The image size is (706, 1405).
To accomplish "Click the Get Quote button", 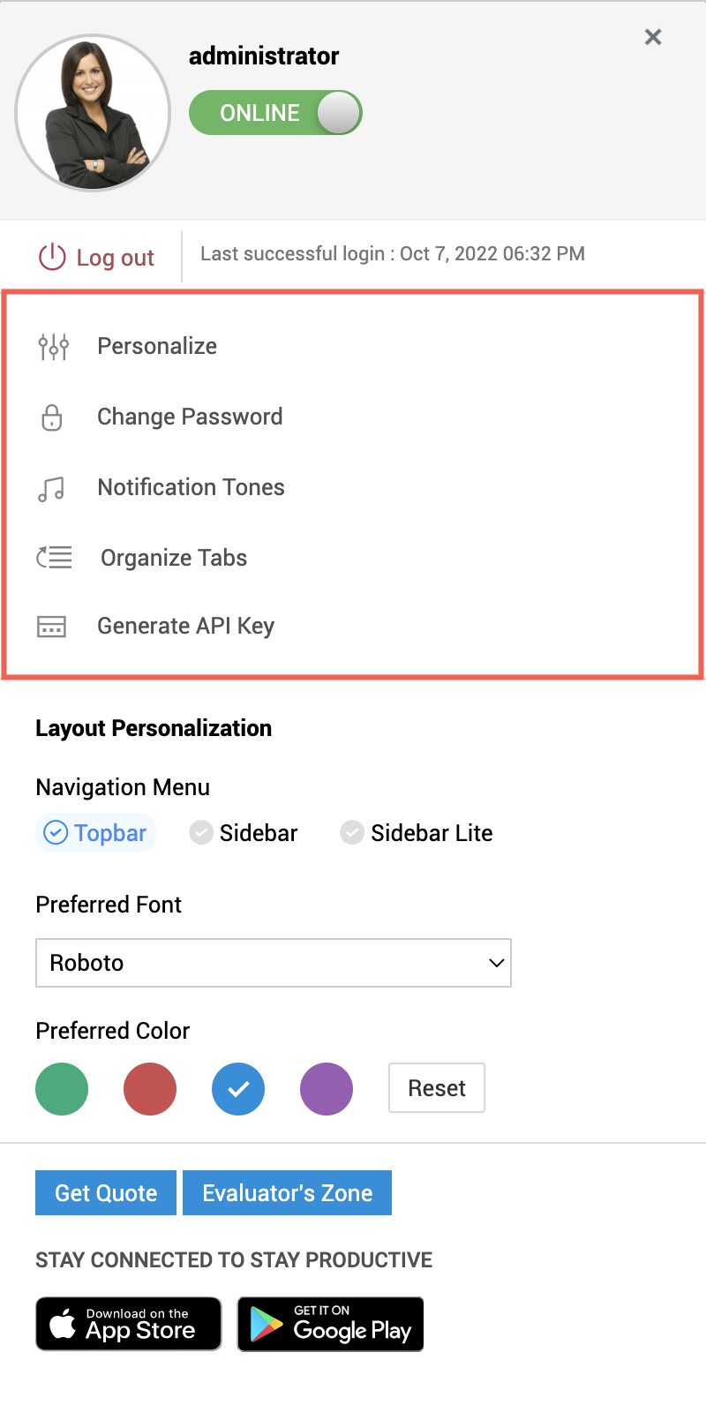I will click(105, 1192).
